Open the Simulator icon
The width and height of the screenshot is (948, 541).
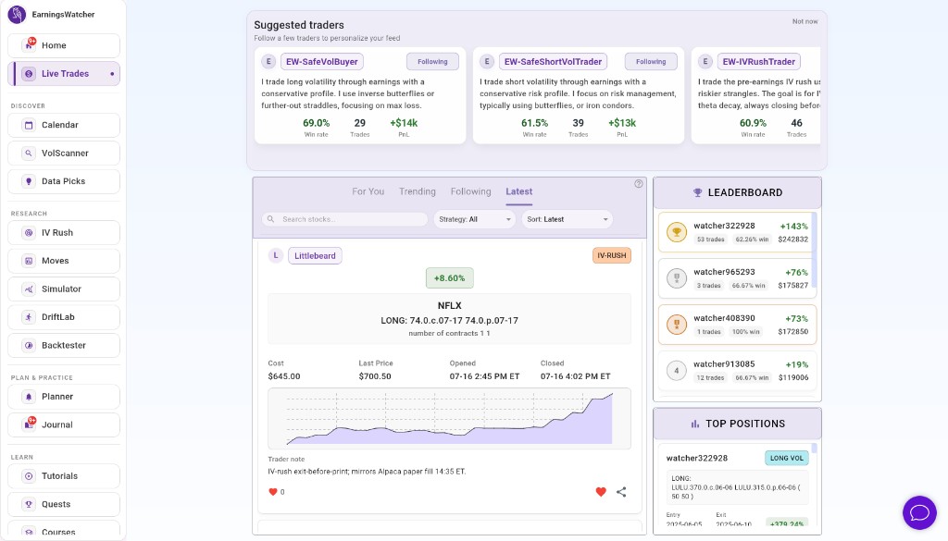29,289
